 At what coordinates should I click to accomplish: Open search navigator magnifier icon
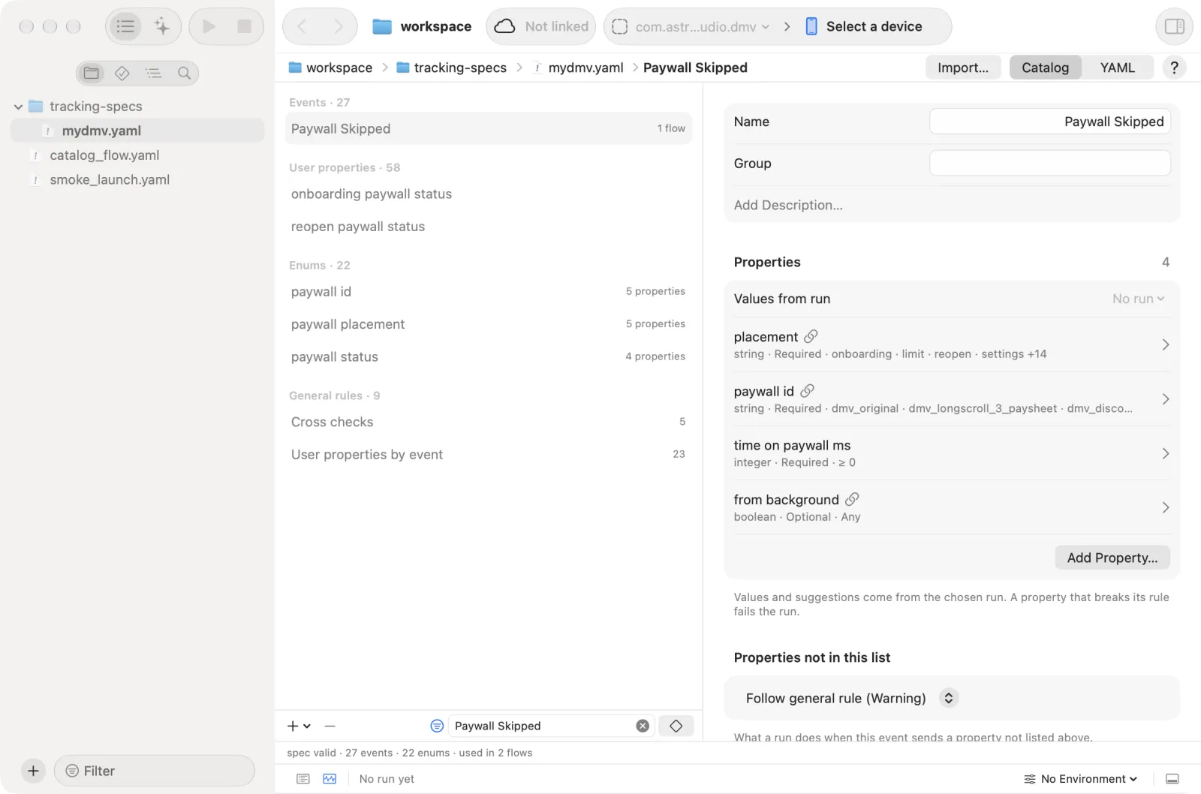(x=184, y=73)
